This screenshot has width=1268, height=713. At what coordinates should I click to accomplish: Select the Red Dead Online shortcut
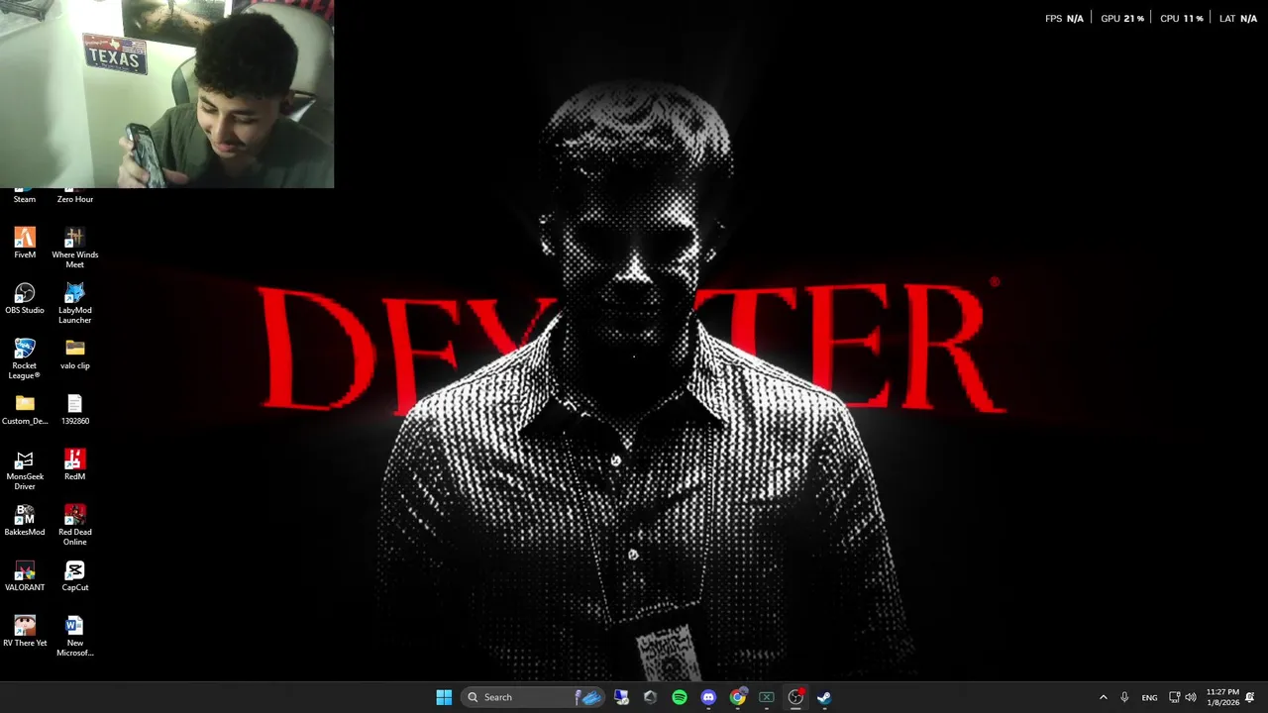click(x=75, y=525)
